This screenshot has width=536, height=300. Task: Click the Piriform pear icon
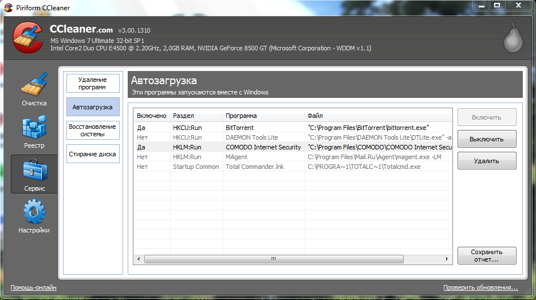click(513, 38)
